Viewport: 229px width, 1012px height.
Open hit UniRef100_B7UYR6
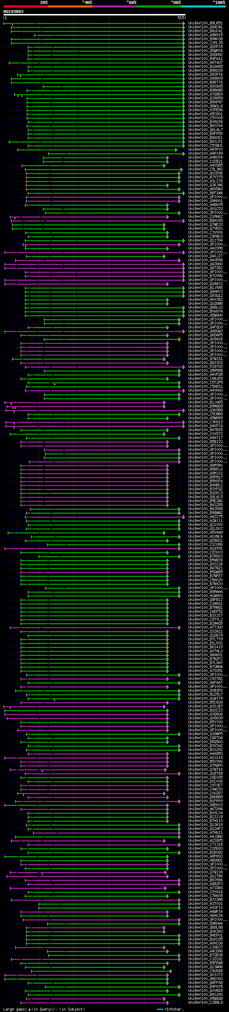point(205,276)
